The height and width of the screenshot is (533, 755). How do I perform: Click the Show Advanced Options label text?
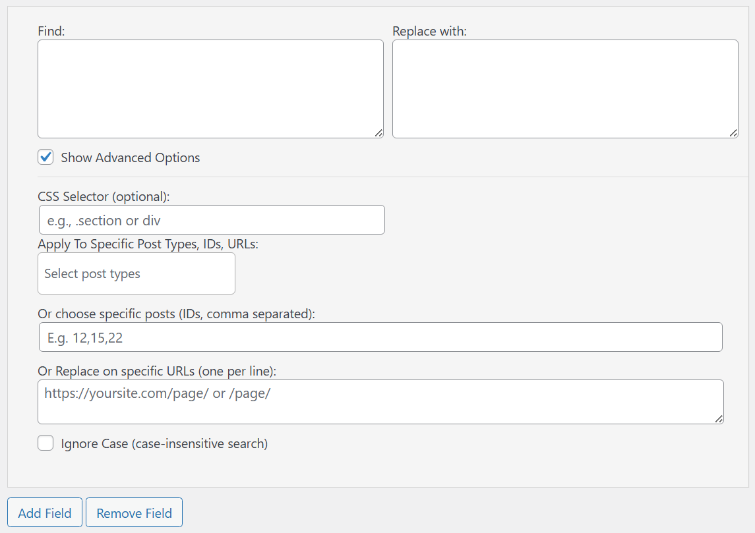[x=131, y=158]
